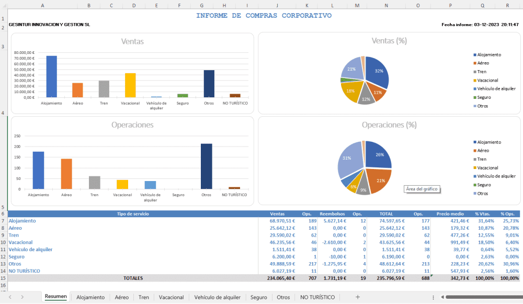The width and height of the screenshot is (523, 304).
Task: Click the previous sheet navigation arrow
Action: [x=10, y=297]
